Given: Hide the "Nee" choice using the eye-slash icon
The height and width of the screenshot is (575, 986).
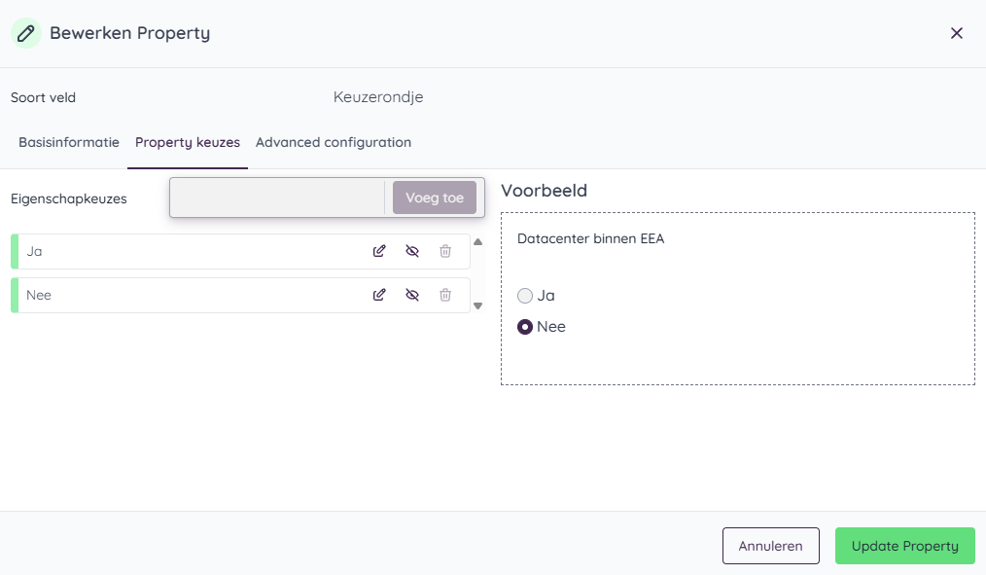Looking at the screenshot, I should click(412, 295).
